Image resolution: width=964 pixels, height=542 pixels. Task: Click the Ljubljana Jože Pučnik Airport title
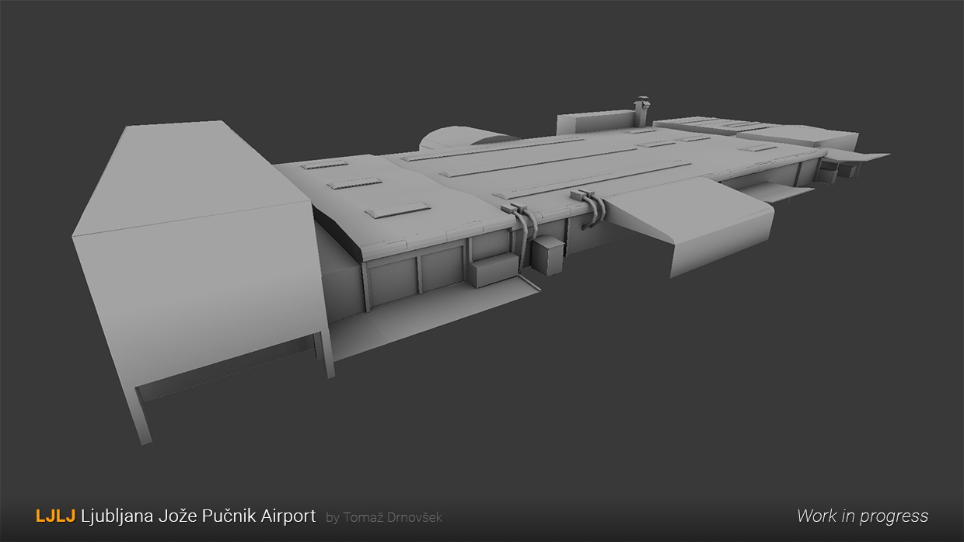(198, 516)
